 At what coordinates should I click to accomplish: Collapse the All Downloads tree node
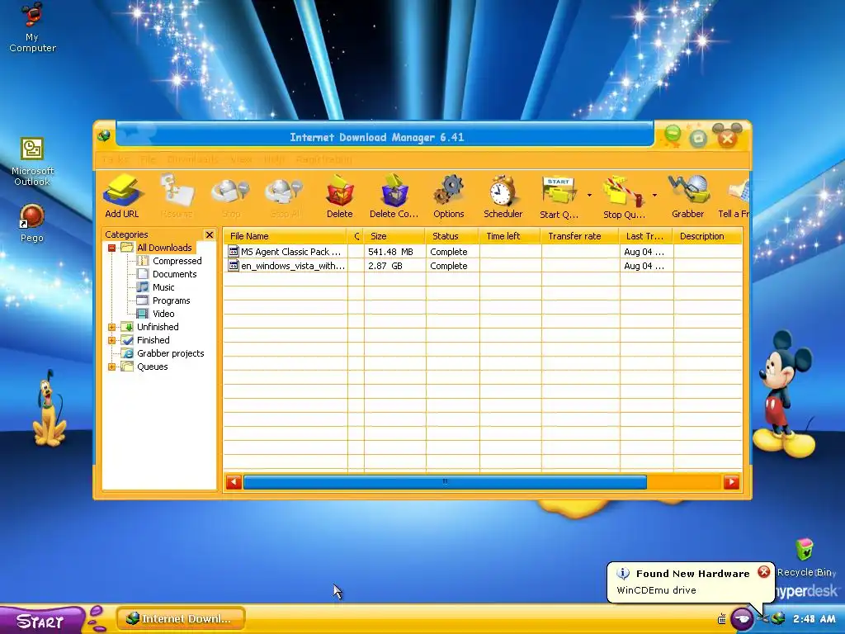tap(111, 248)
